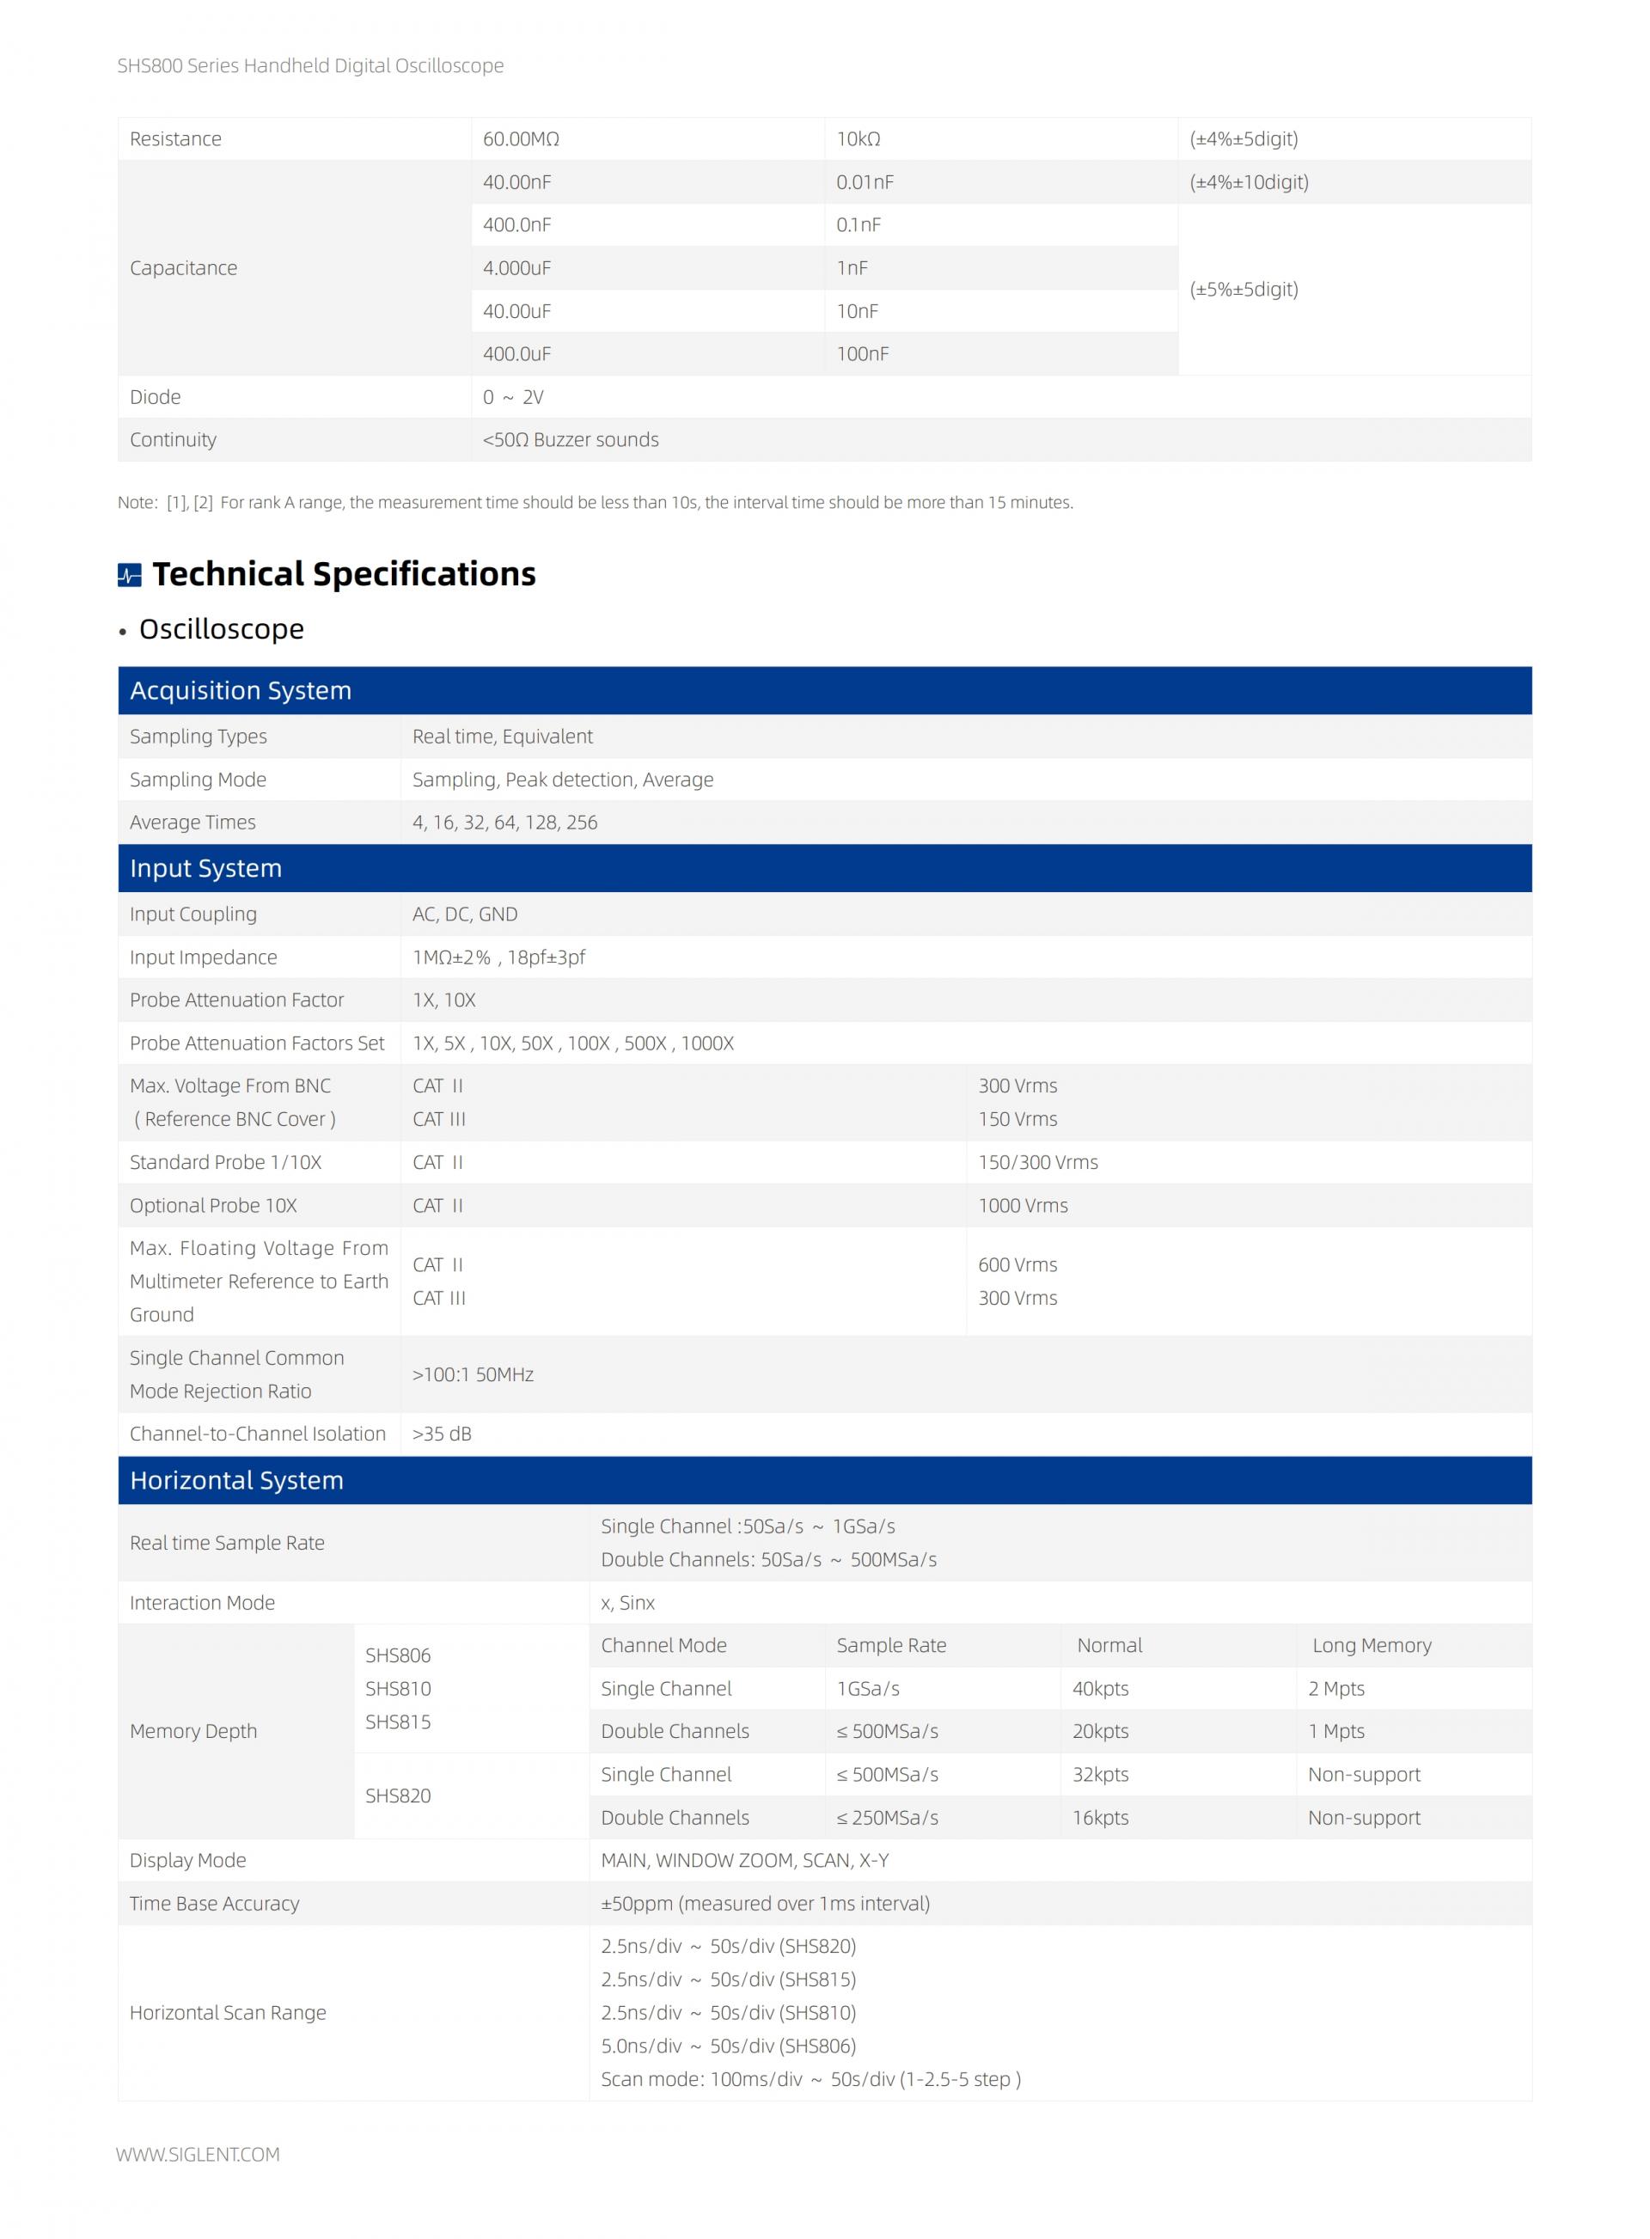Click the SHS800 Series page header text
Viewport: 1650px width, 2239px height.
coord(310,66)
